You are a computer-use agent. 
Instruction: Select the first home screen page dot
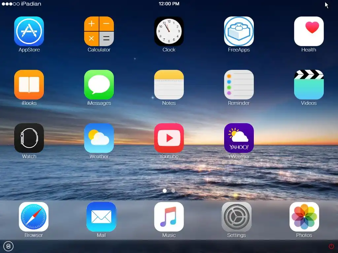[x=165, y=191]
